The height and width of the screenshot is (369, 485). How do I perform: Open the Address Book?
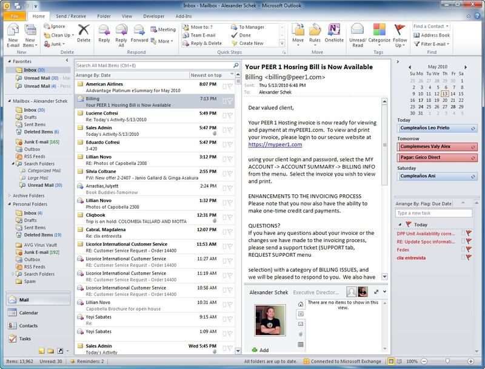point(431,35)
